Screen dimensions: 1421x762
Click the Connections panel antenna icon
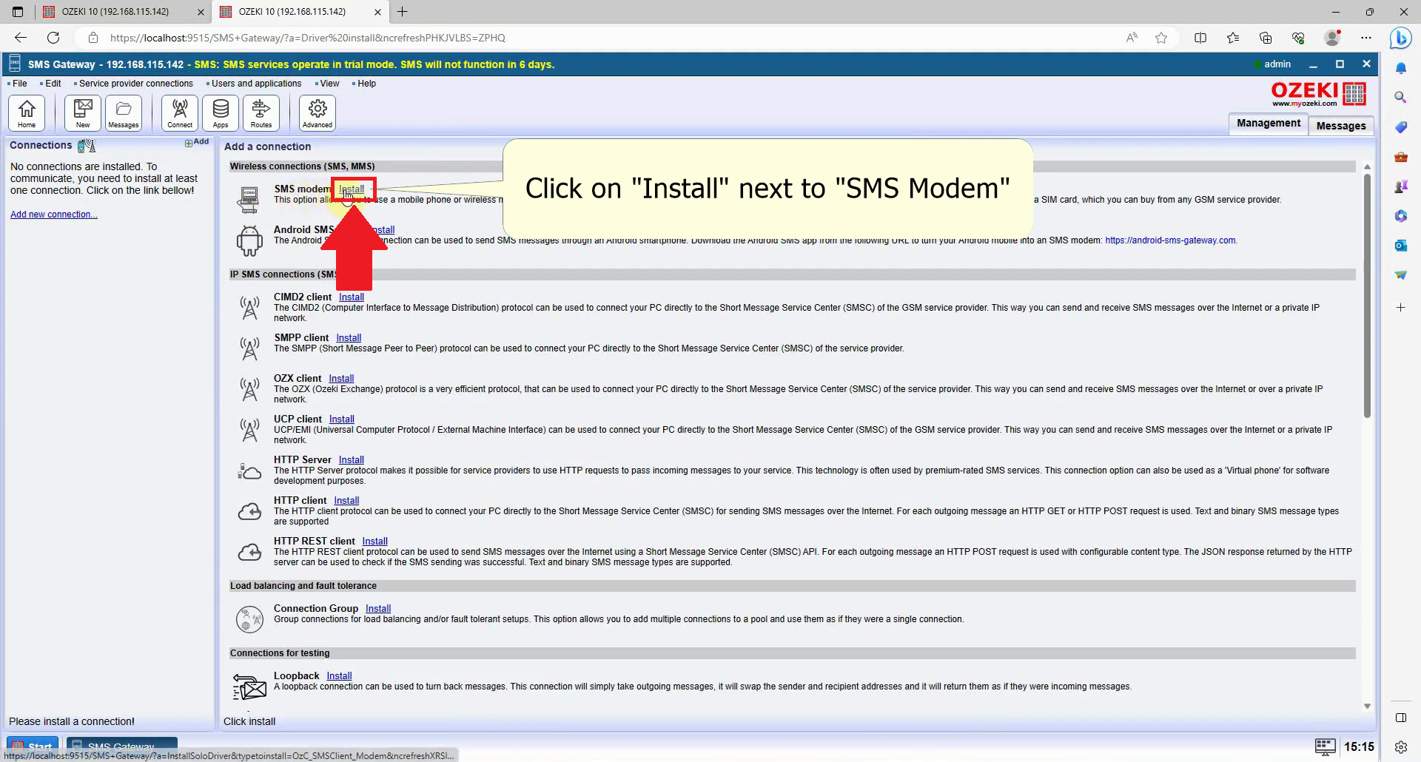pos(87,146)
